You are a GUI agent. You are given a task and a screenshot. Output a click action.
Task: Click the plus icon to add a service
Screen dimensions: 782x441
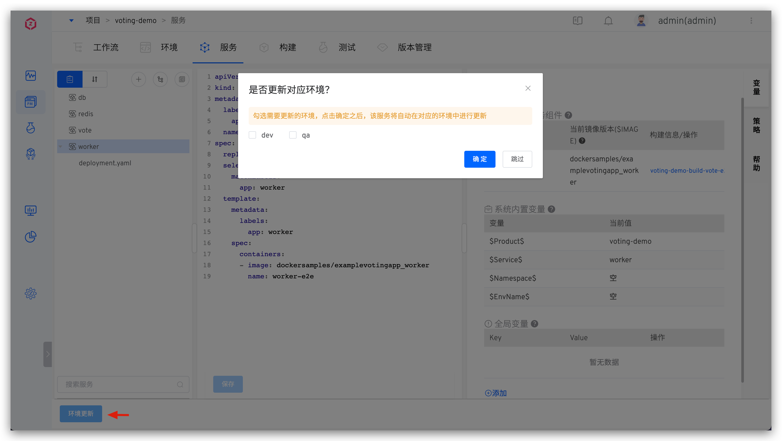[138, 79]
